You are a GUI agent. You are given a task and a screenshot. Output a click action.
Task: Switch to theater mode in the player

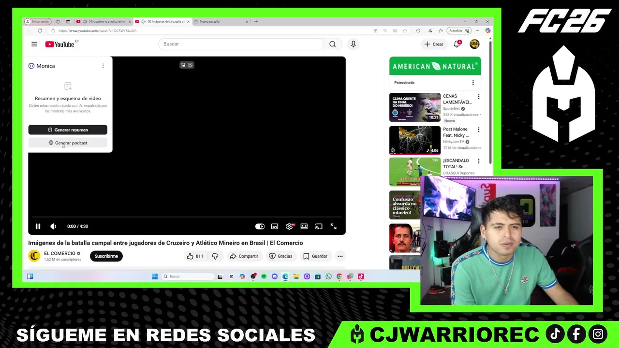click(x=304, y=226)
